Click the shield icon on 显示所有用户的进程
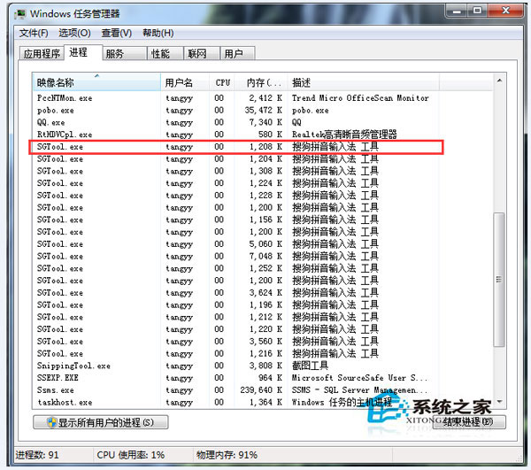Image resolution: width=531 pixels, height=470 pixels. click(x=52, y=422)
